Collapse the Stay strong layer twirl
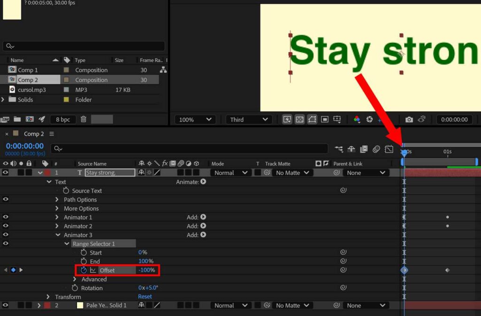 click(x=40, y=173)
